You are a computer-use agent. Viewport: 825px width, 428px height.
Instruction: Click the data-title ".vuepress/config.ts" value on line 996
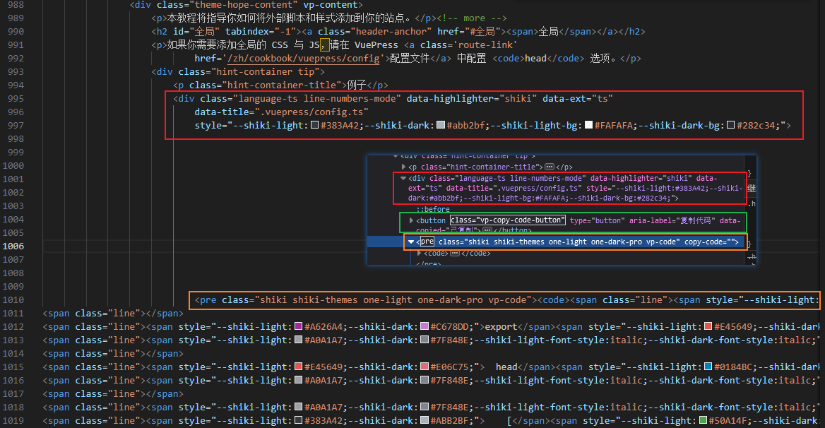(311, 112)
